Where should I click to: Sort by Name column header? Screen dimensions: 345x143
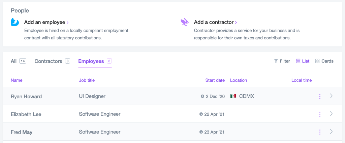click(x=17, y=80)
